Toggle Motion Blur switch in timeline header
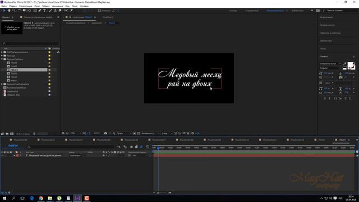Viewport: 359px width, 202px height. [141, 147]
